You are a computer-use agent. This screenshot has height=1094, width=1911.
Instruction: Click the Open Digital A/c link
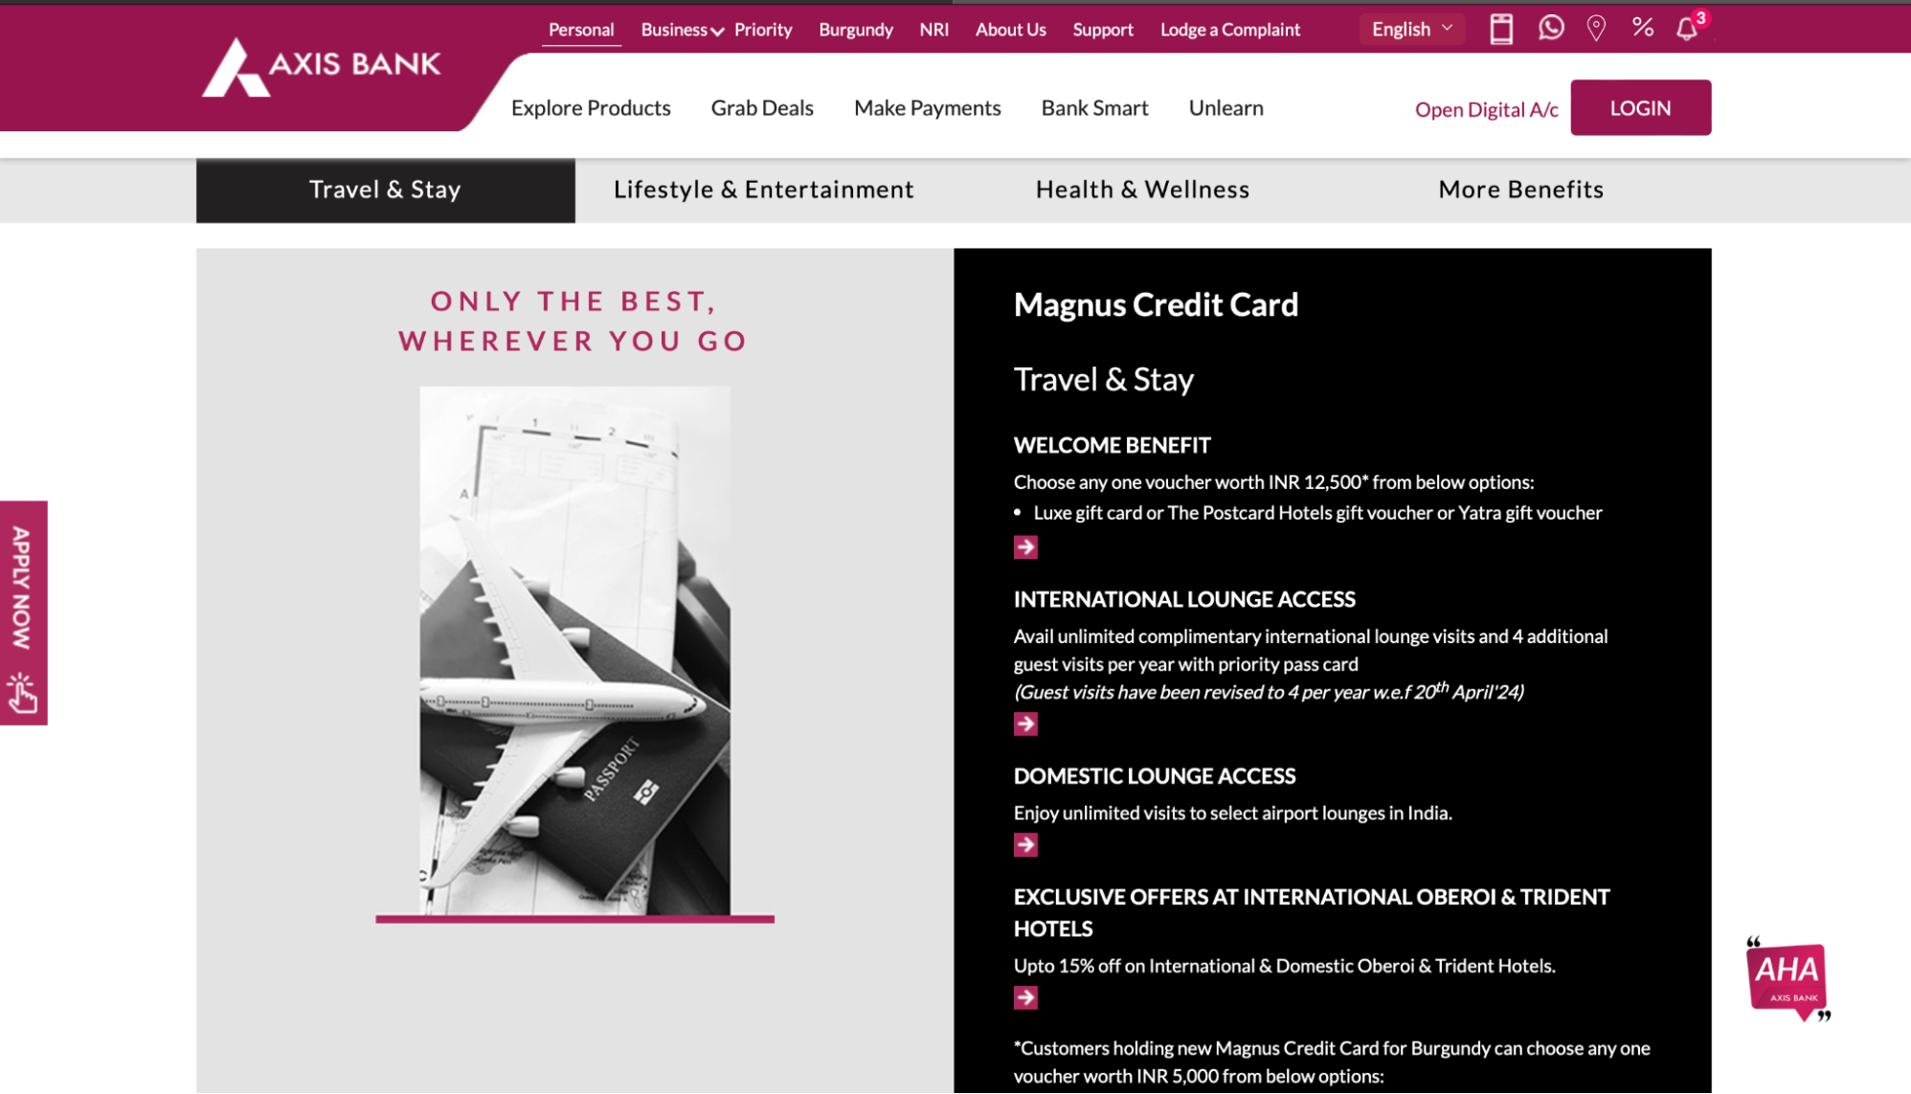pos(1486,109)
